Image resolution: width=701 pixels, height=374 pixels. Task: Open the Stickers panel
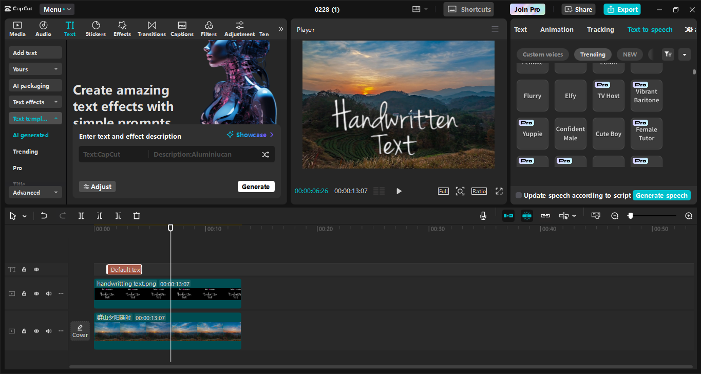coord(96,28)
